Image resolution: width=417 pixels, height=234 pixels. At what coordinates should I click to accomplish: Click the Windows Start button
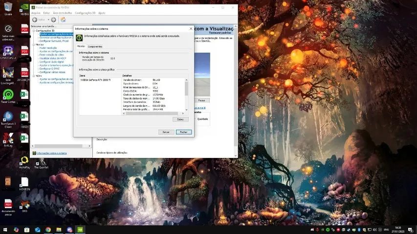click(x=5, y=230)
